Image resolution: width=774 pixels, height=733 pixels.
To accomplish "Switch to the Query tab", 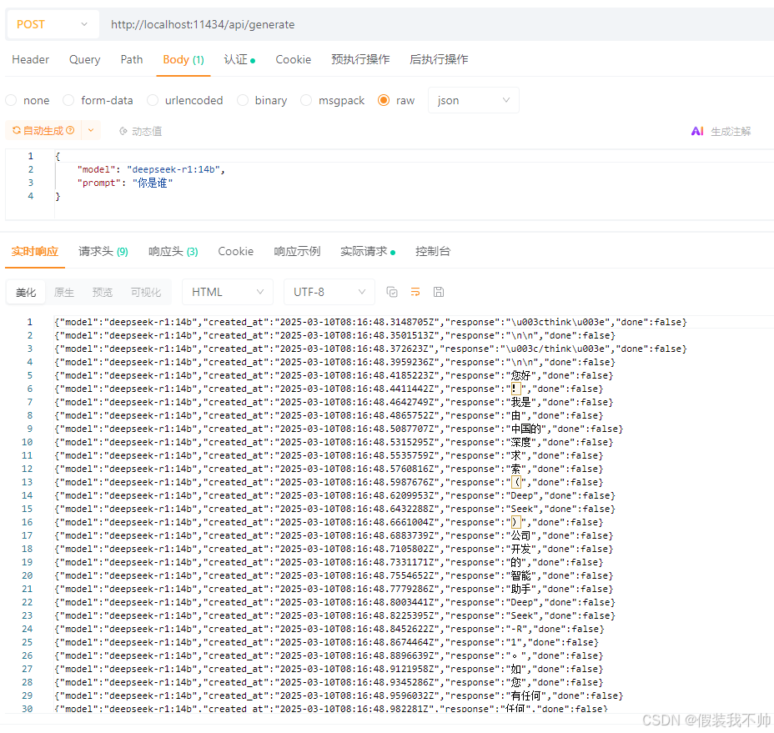I will click(x=85, y=60).
